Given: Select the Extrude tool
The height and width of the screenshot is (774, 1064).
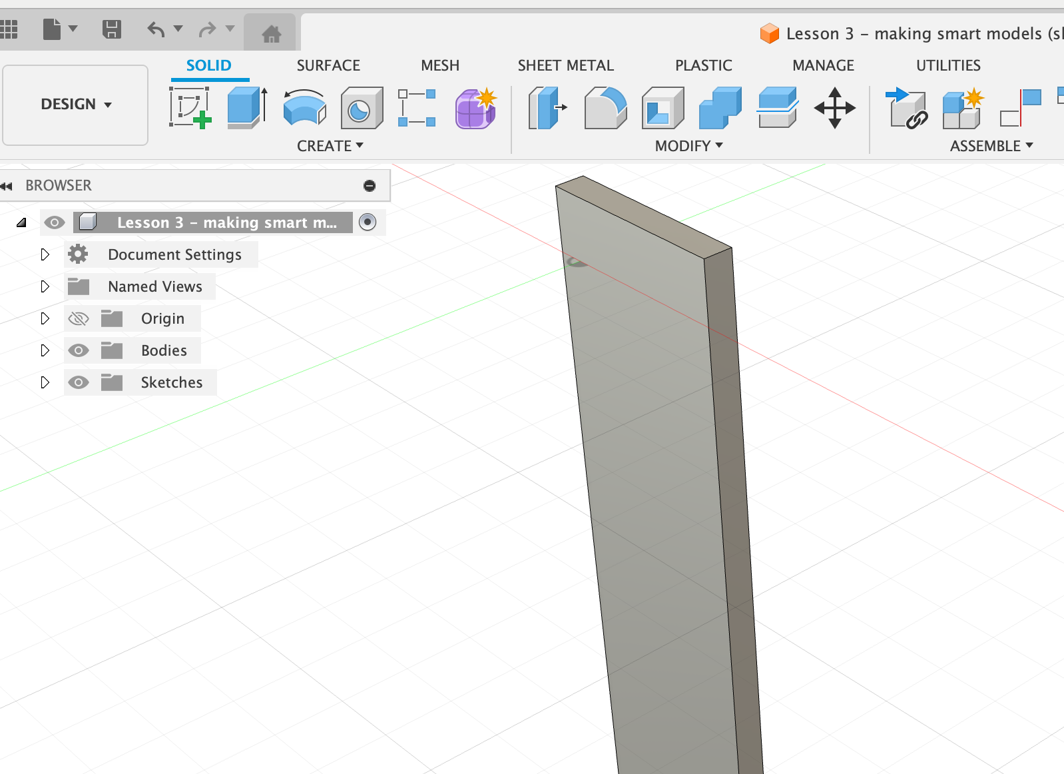Looking at the screenshot, I should tap(247, 107).
